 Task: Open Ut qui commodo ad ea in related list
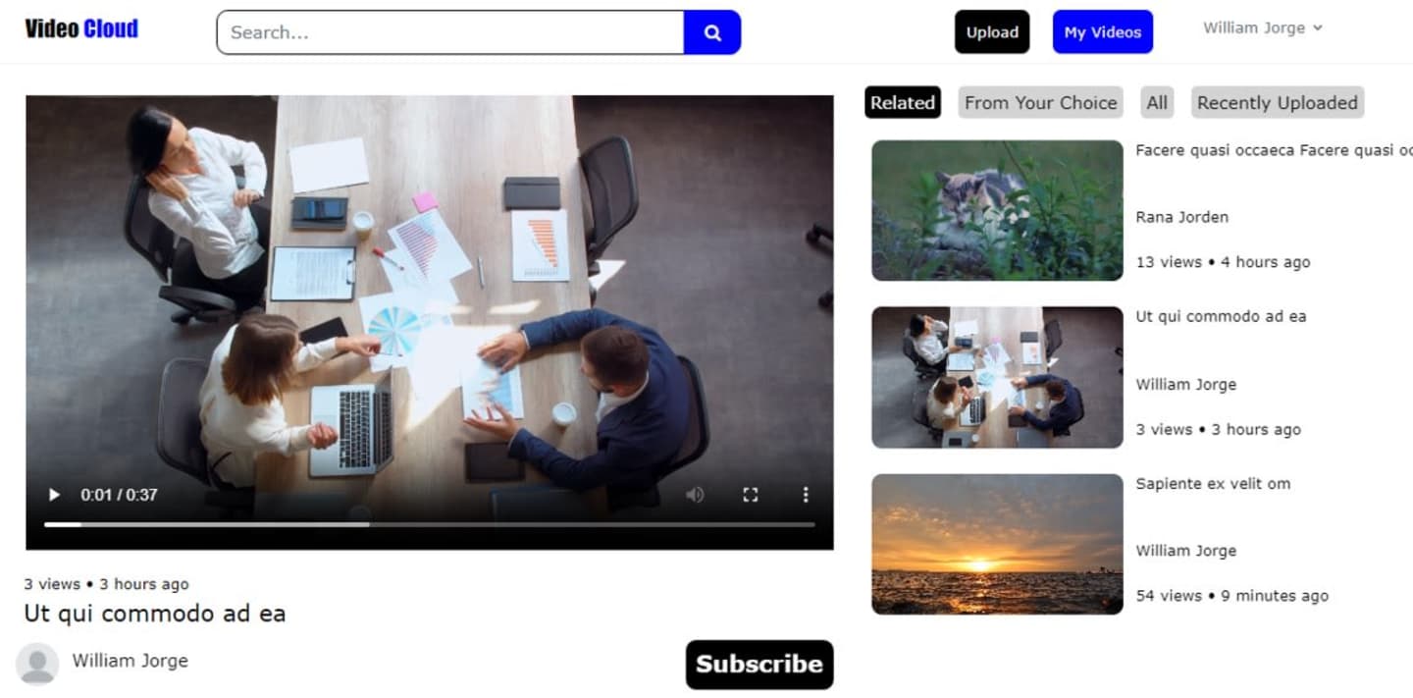[x=1221, y=316]
